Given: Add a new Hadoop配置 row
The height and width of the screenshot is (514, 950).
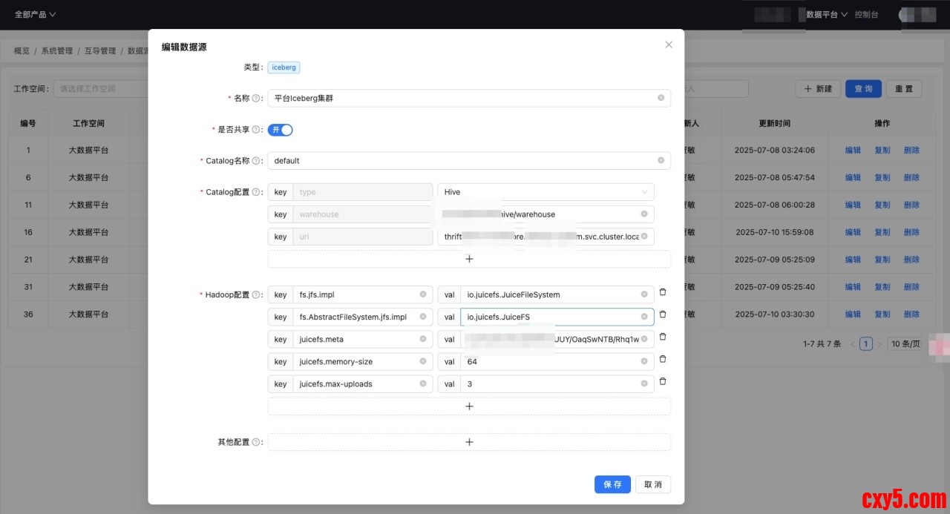Looking at the screenshot, I should 469,406.
